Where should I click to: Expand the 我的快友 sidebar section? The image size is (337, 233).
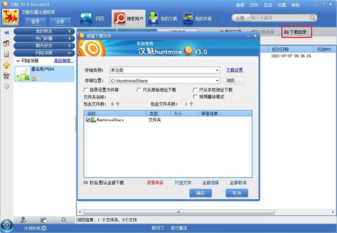click(44, 31)
